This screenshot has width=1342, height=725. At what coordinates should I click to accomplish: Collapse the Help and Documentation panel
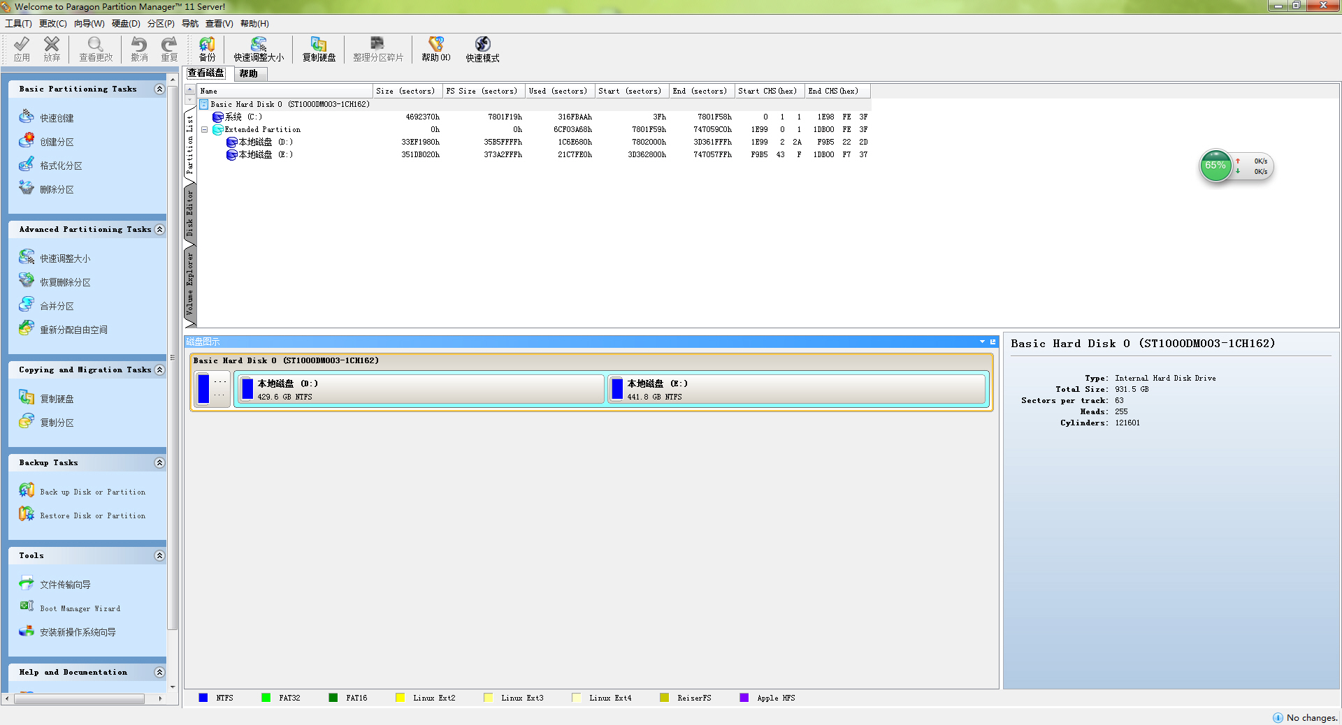[x=159, y=673]
